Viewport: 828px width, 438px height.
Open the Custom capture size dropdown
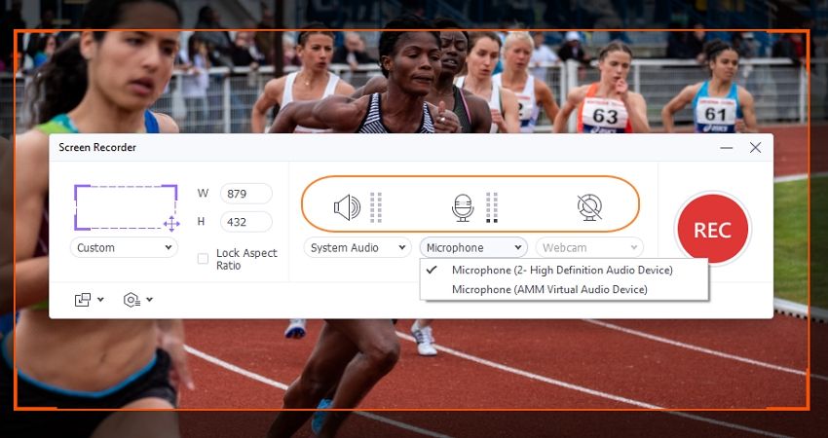(124, 247)
